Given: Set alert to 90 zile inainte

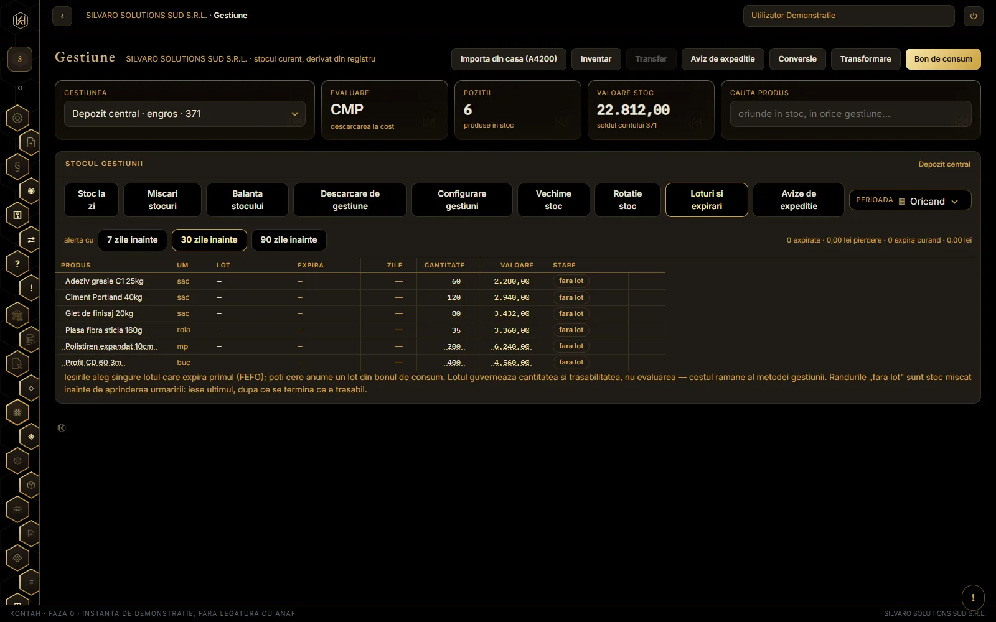Looking at the screenshot, I should (x=289, y=240).
